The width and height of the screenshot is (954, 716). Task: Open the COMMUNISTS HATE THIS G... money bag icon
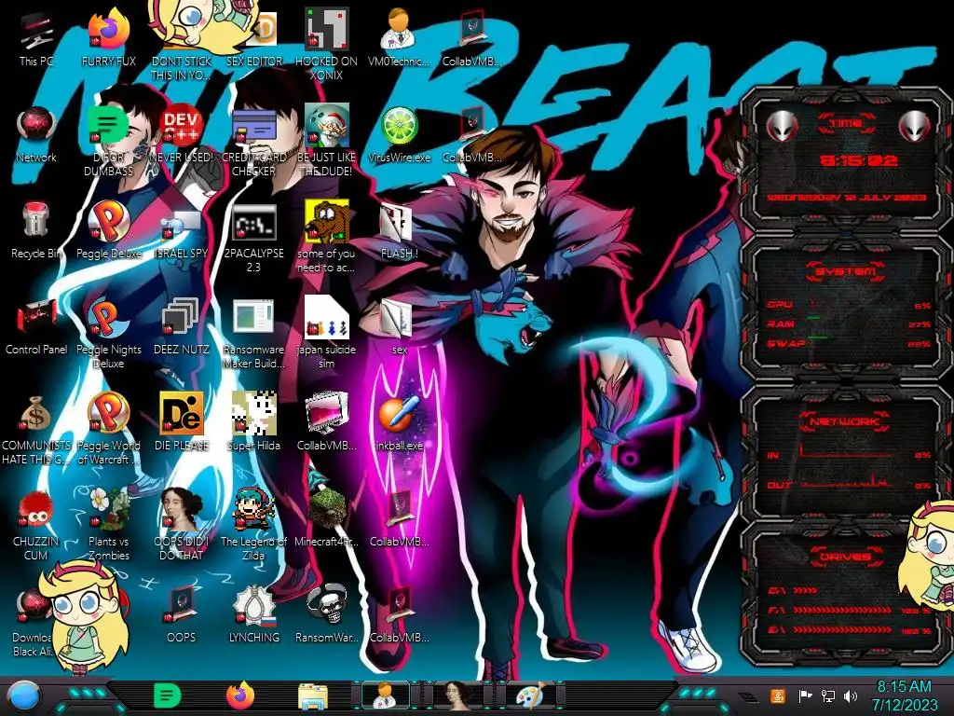click(x=36, y=429)
